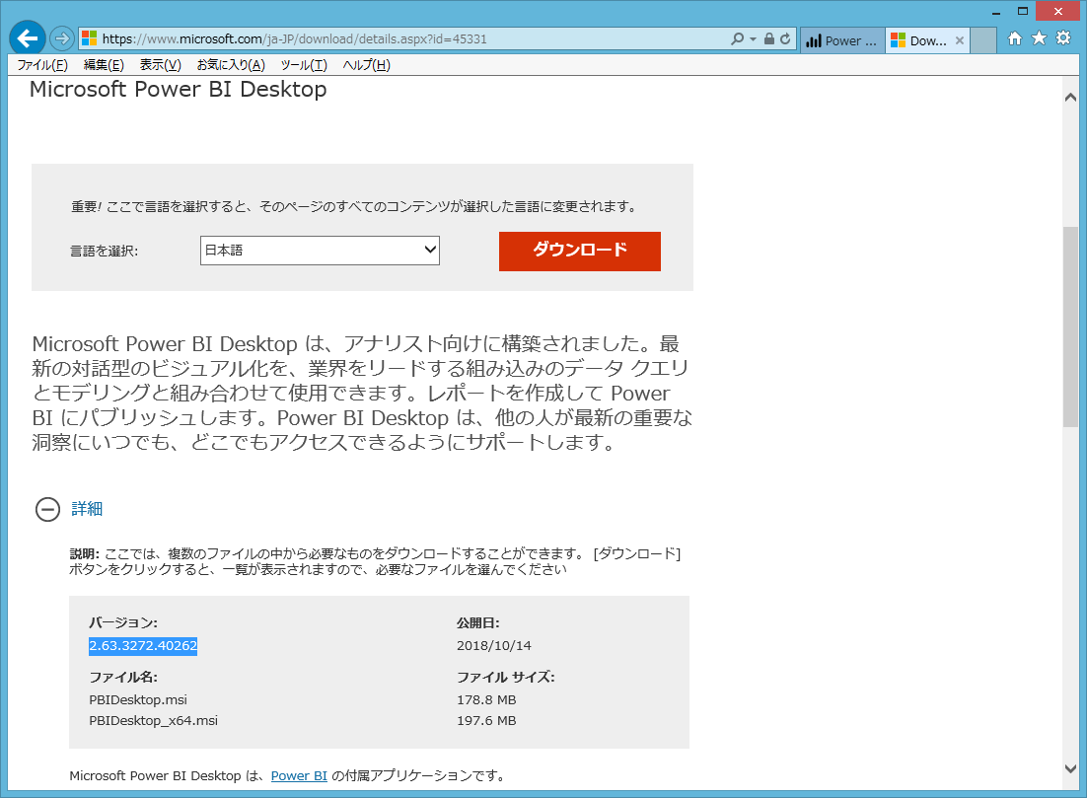Screen dimensions: 1087x798
Task: Click the file name PBIDesktop_x64.msi
Action: 153,720
